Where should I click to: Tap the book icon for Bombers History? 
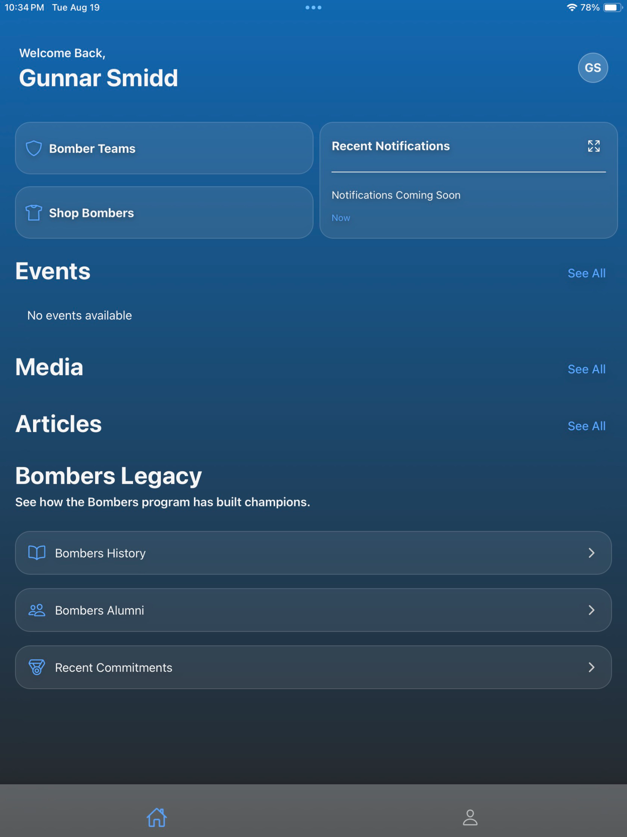tap(37, 553)
